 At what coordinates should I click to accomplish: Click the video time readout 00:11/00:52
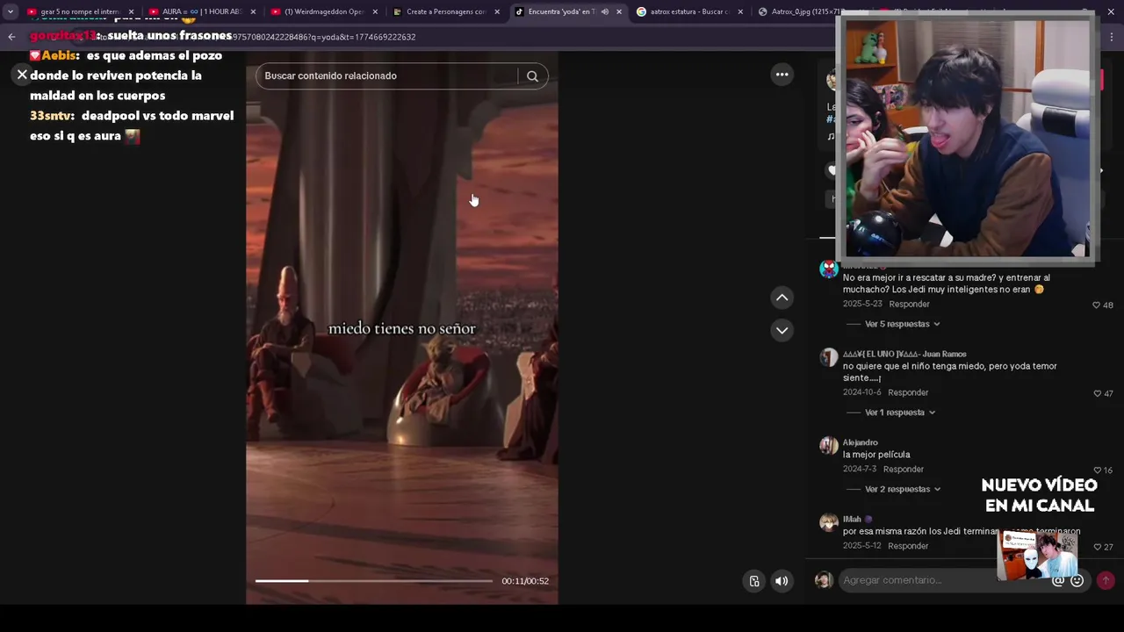[525, 581]
